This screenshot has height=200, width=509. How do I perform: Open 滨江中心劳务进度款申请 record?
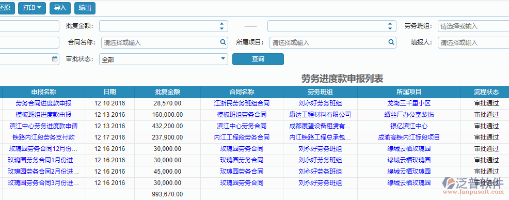pos(43,126)
